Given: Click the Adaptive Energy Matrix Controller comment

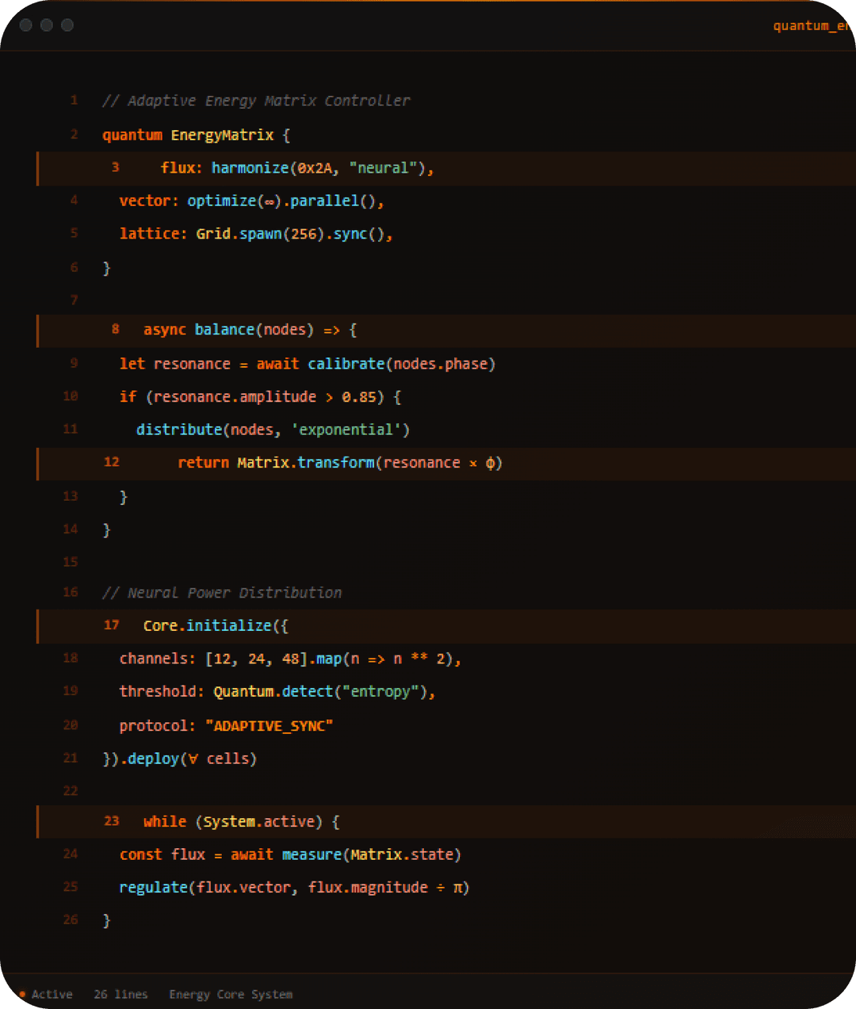Looking at the screenshot, I should pos(256,101).
